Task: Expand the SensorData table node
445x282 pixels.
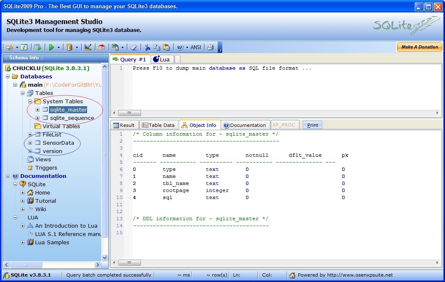Action: pyautogui.click(x=30, y=143)
